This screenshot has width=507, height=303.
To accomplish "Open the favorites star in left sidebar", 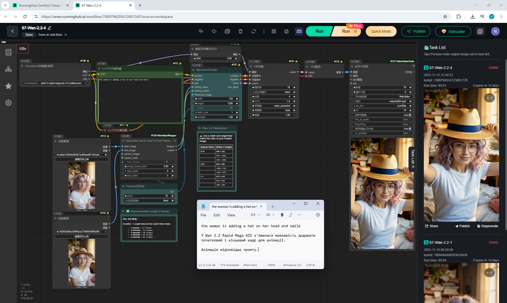I will (x=8, y=86).
